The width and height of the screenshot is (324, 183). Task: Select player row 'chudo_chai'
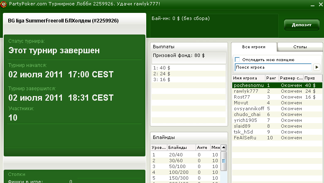[277, 114]
